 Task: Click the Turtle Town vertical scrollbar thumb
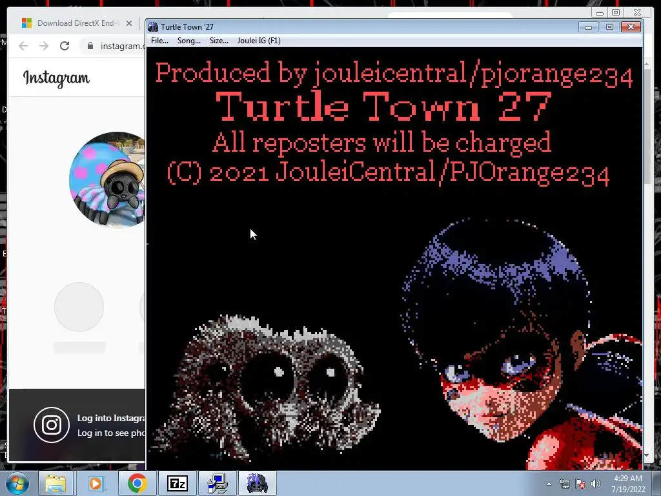click(647, 127)
